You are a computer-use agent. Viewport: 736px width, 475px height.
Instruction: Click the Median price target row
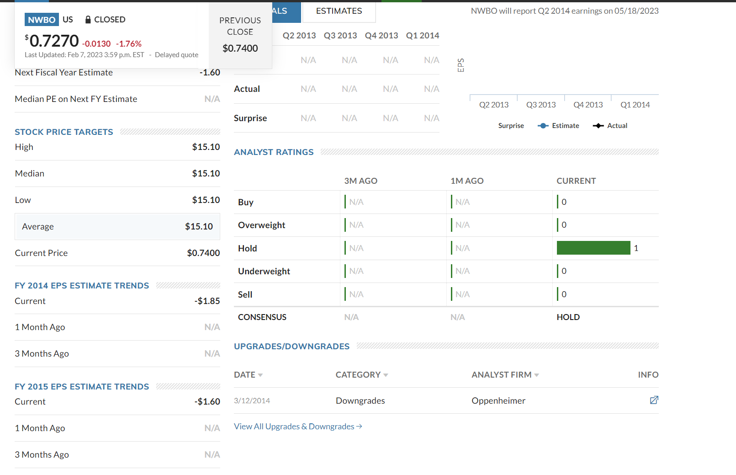(x=117, y=174)
